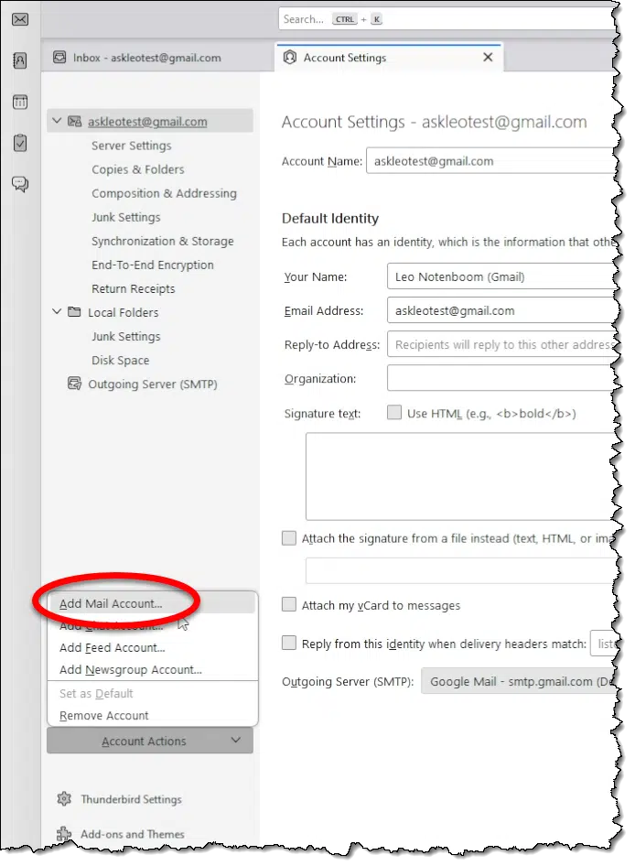Enable the Use HTML signature checkbox
This screenshot has width=635, height=866.
[394, 413]
